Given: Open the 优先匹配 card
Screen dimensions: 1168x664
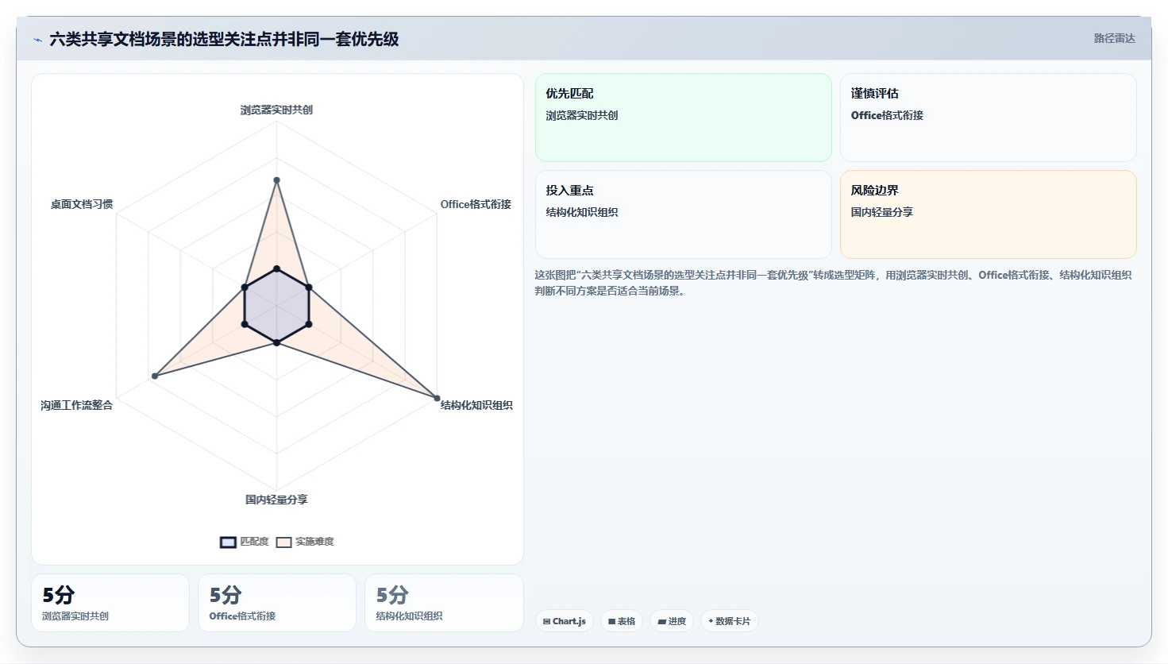Looking at the screenshot, I should [684, 118].
